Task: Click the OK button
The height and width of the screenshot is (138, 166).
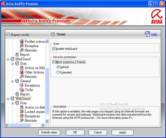Action: [x=75, y=132]
